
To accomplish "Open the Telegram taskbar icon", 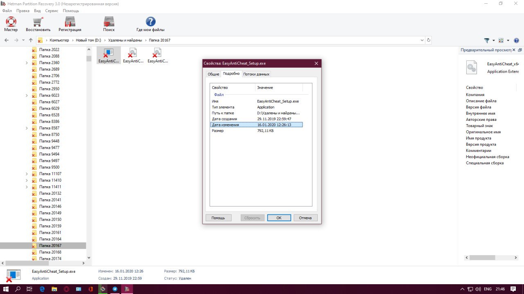I will pos(115,289).
